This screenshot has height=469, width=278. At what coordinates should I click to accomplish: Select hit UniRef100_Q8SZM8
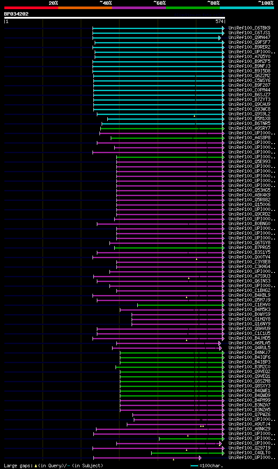tap(249, 381)
